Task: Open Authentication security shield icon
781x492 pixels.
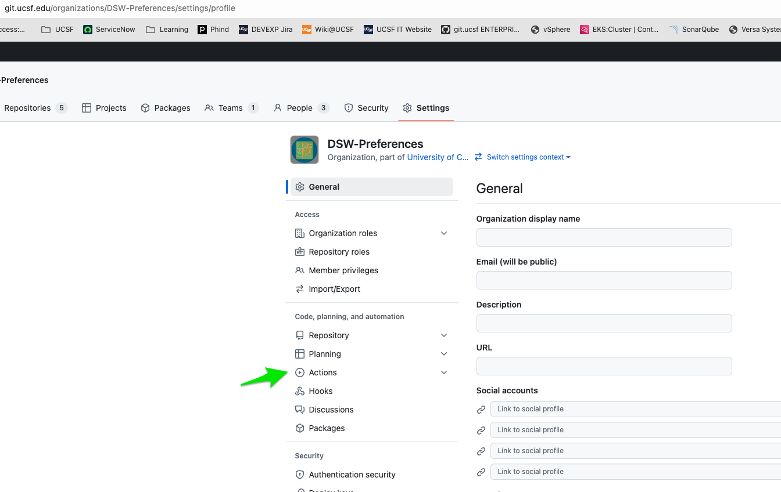Action: pos(299,475)
